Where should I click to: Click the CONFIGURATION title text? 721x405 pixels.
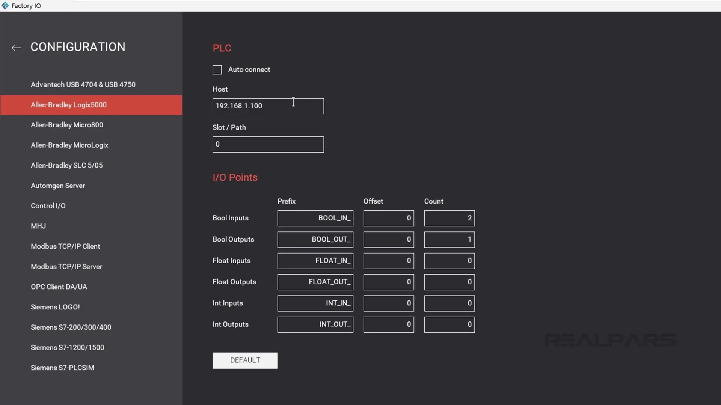(x=78, y=47)
